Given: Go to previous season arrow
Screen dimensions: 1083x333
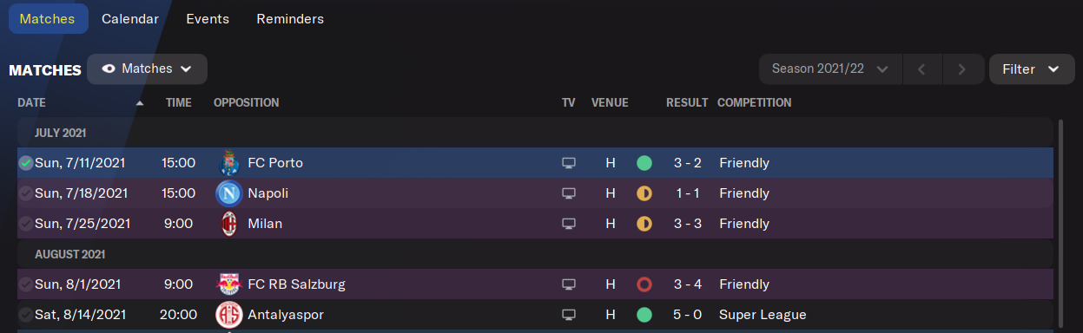Looking at the screenshot, I should [x=922, y=69].
